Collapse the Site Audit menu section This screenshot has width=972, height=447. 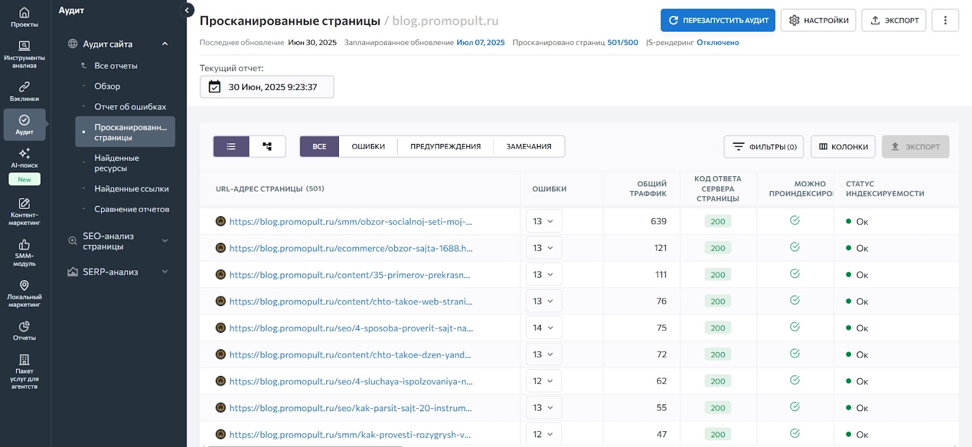[165, 44]
